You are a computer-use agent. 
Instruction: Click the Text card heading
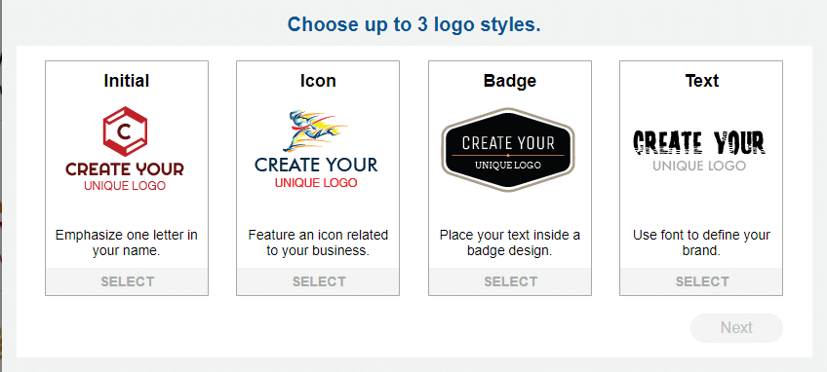click(702, 81)
